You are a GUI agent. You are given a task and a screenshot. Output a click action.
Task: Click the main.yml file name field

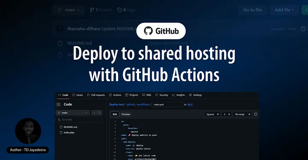coord(168,105)
